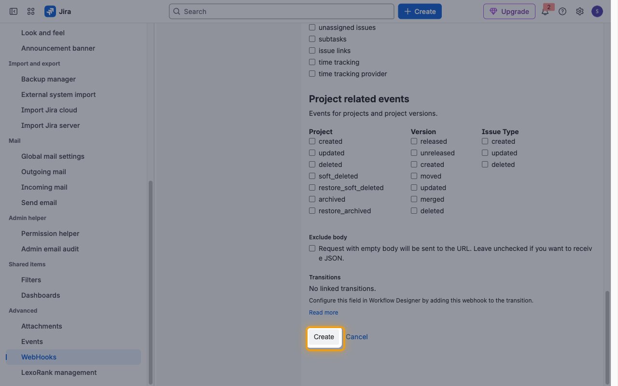The width and height of the screenshot is (618, 386).
Task: Open the app switcher grid icon
Action: pyautogui.click(x=31, y=12)
